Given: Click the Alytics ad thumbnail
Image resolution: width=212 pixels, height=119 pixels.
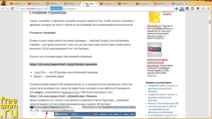Looking at the screenshot, I should coord(154,50).
